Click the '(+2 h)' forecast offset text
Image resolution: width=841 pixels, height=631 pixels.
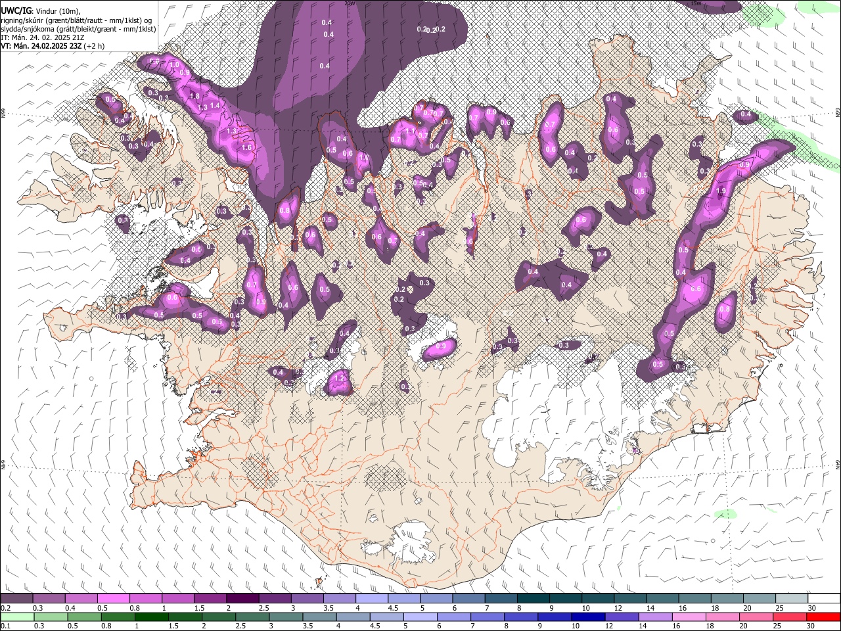[94, 46]
